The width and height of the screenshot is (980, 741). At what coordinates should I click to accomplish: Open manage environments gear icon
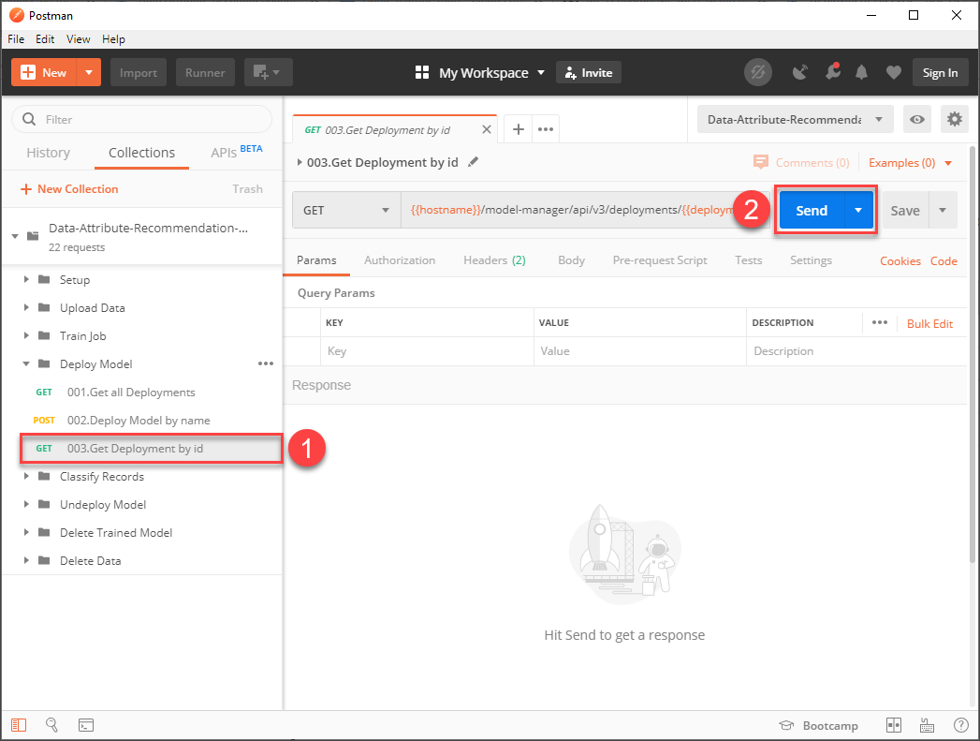tap(954, 119)
